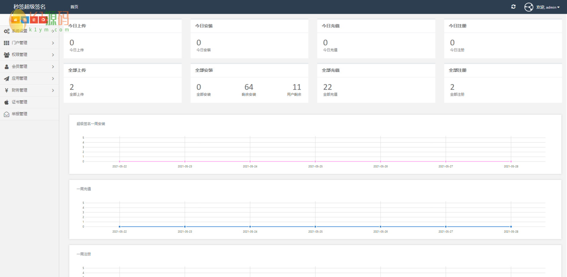Screen dimensions: 567x277
Task: Open 门户管理 menu item
Action: [29, 43]
